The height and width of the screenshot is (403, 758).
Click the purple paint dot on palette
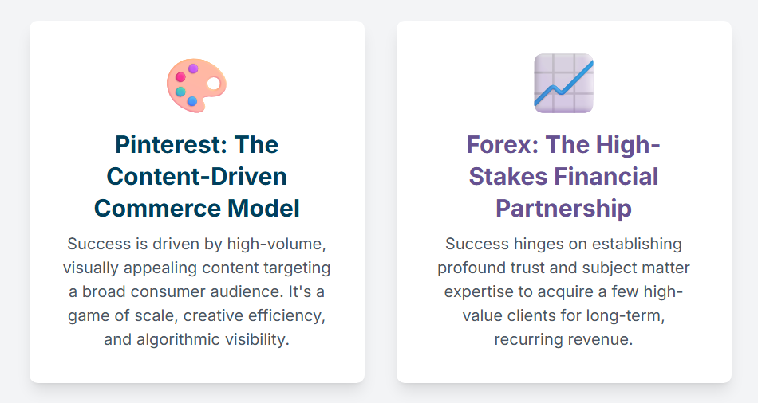coord(193,68)
